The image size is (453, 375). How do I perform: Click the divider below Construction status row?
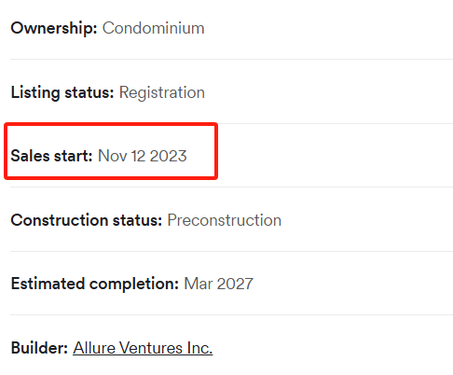[x=231, y=251]
